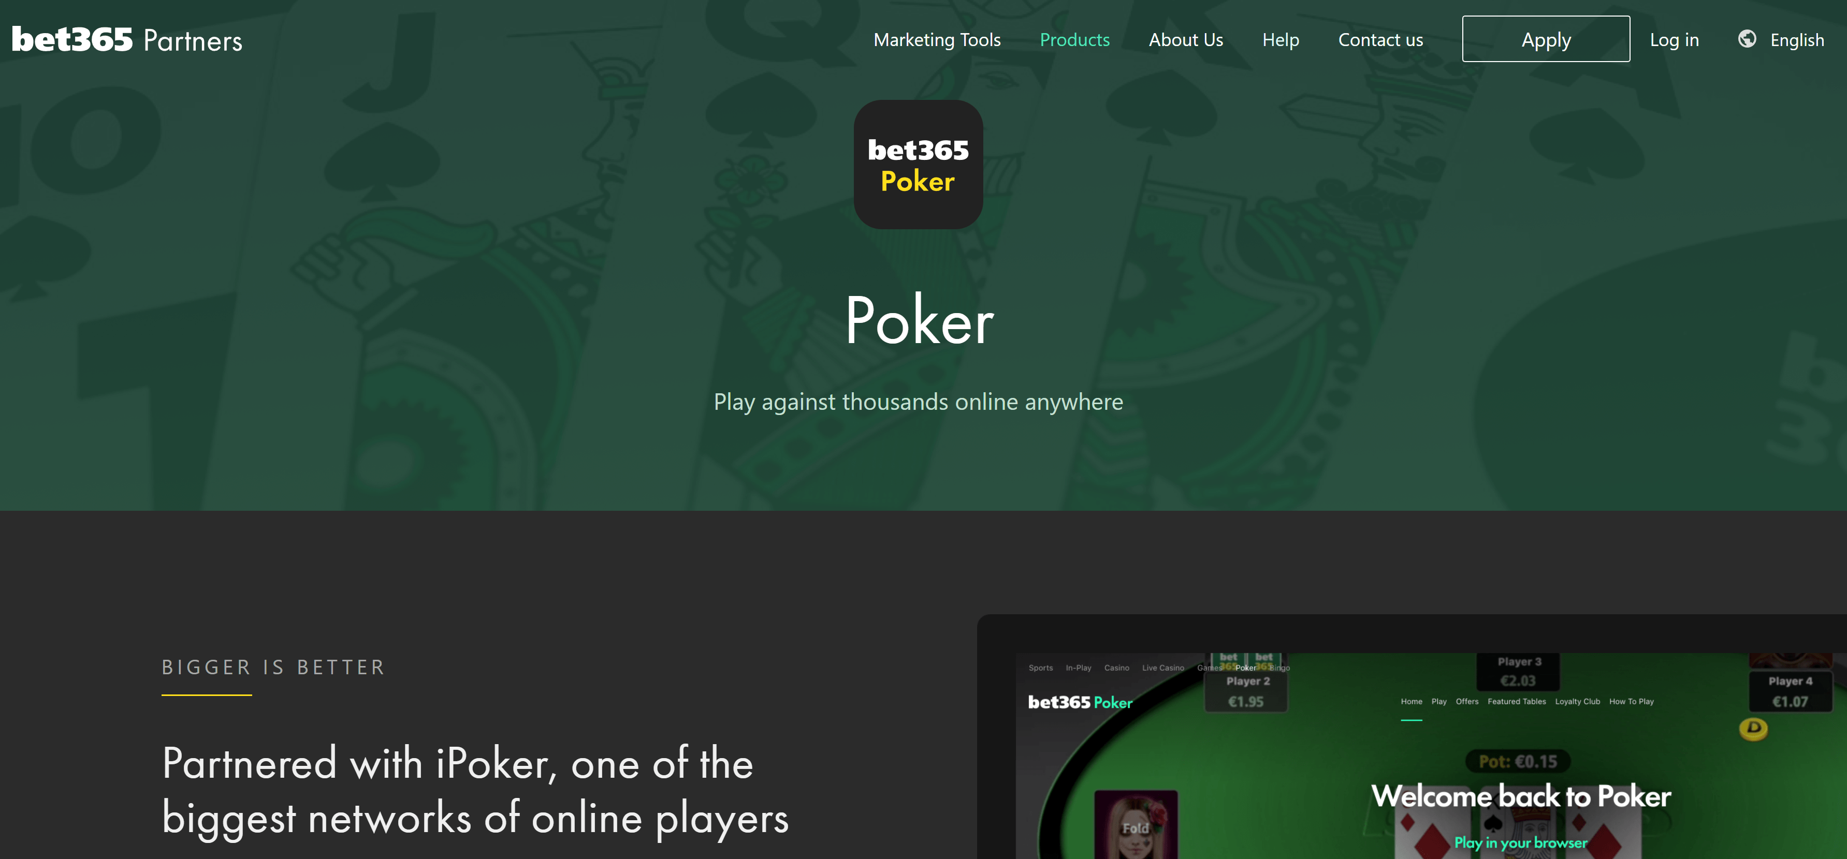
Task: Click the Partnered with iPoker heading
Action: (x=475, y=790)
